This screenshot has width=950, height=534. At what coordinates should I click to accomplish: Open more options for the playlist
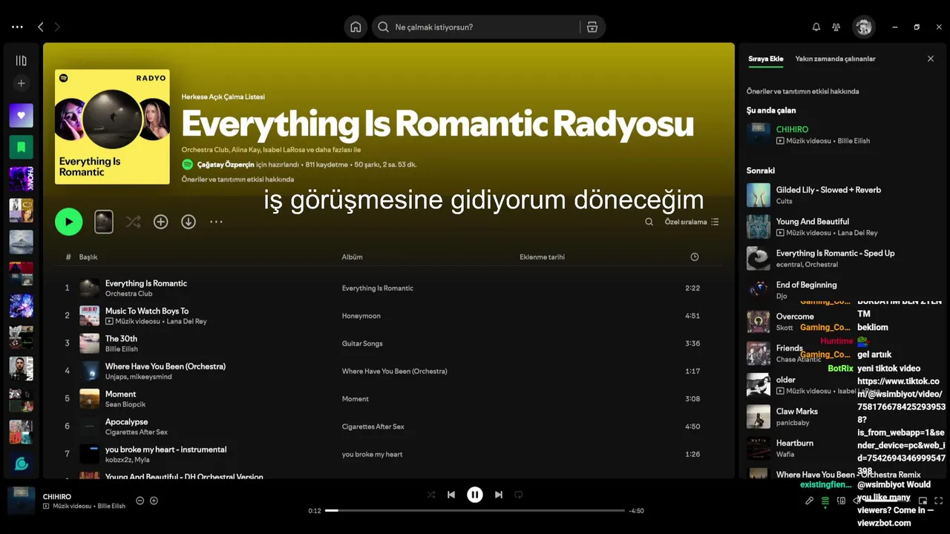tap(216, 222)
